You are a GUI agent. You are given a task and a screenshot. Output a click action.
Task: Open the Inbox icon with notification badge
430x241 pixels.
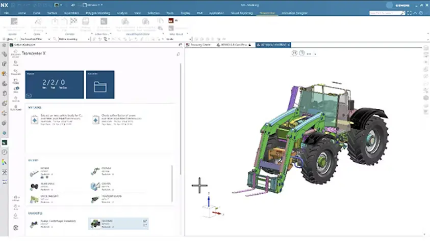click(x=16, y=89)
